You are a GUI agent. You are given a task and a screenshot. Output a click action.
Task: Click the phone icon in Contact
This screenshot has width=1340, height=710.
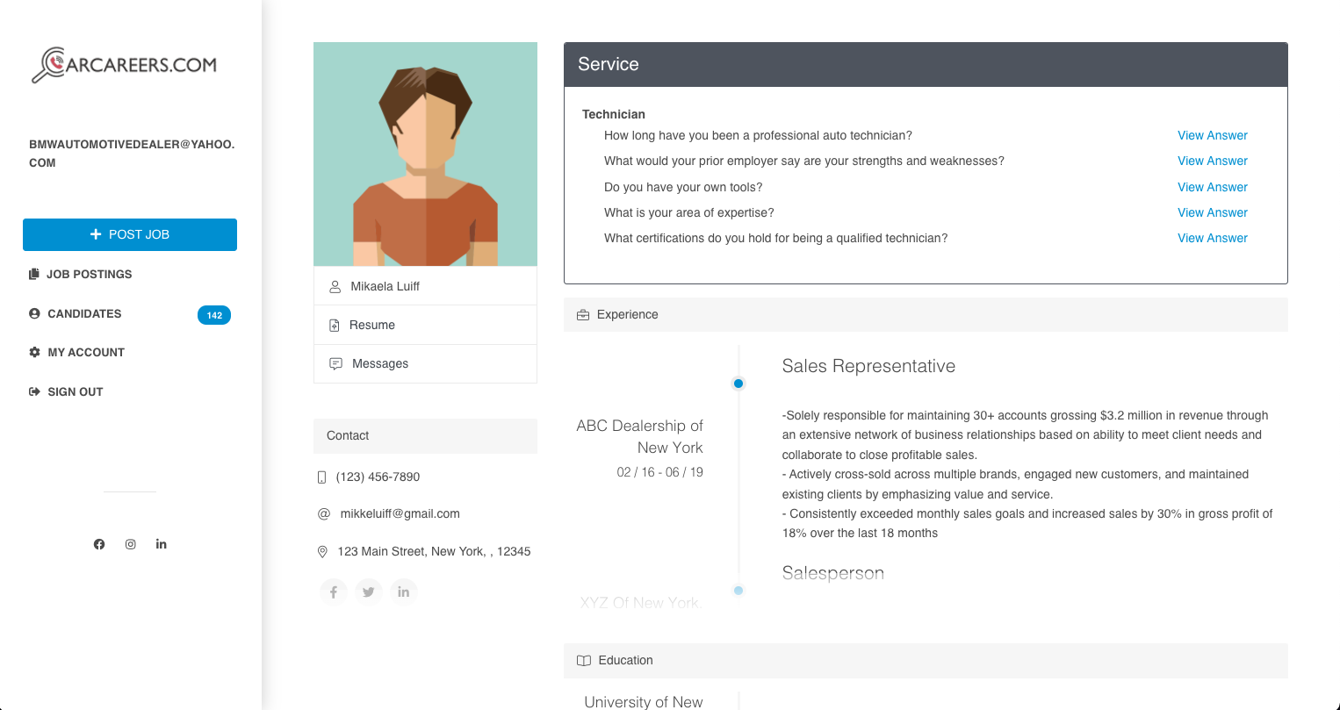click(x=321, y=477)
